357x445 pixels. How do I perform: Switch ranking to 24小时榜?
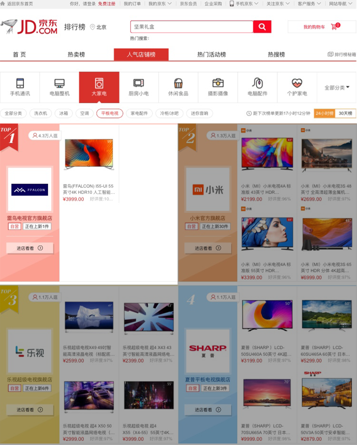pos(324,113)
